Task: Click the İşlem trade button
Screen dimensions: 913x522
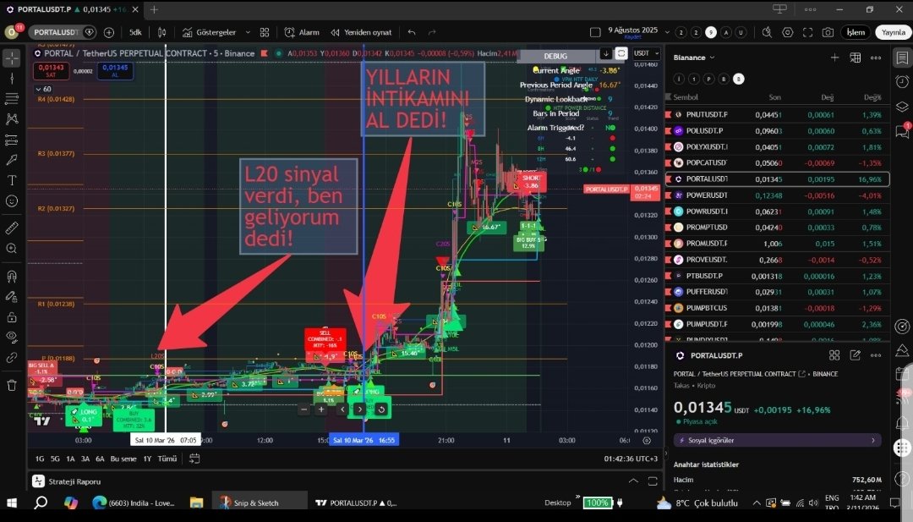Action: pos(856,32)
